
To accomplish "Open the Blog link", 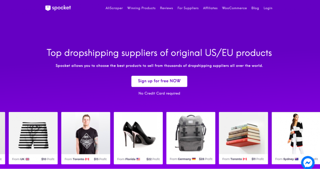I will (x=255, y=8).
